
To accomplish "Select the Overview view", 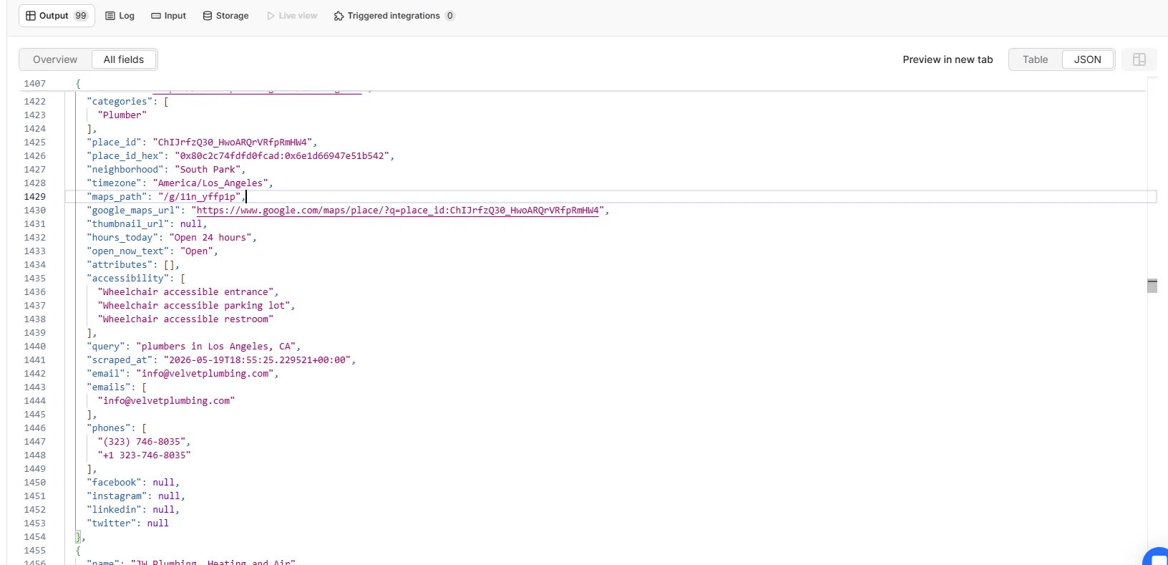I will pos(55,59).
